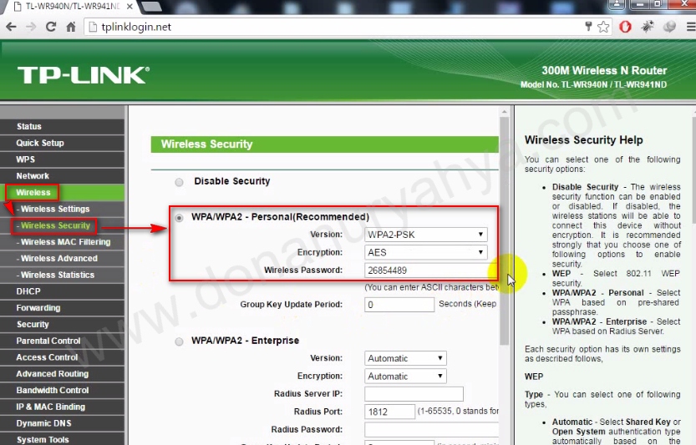This screenshot has width=696, height=445.
Task: Select WPA/WPA2 - Personal radio button
Action: click(x=179, y=217)
